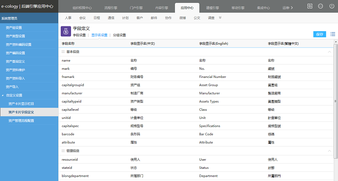Edit English name 'Specifications'
Image resolution: width=338 pixels, height=181 pixels.
tap(210, 126)
